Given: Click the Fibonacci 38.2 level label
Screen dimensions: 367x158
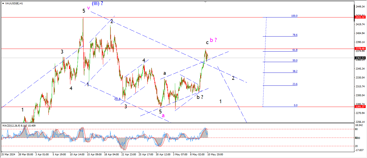Looking at the screenshot, I should coord(295,71).
